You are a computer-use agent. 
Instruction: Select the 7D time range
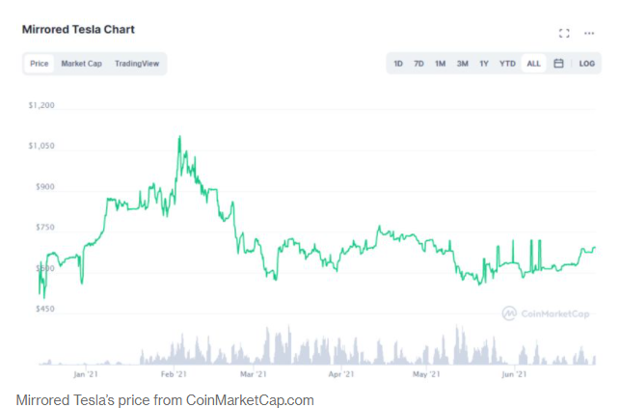click(418, 64)
